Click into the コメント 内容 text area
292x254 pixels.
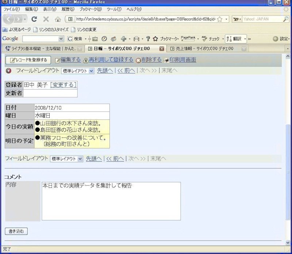[111, 201]
